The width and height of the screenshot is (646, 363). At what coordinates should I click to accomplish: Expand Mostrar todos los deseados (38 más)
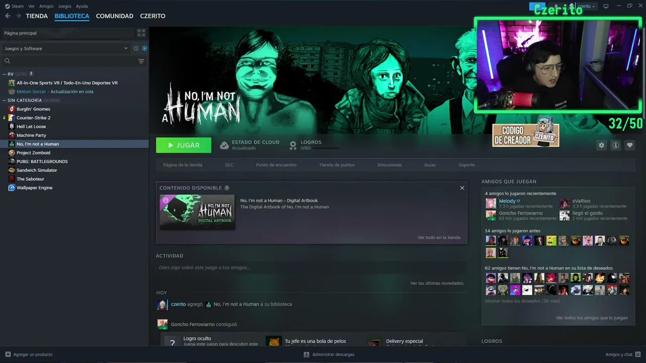[522, 301]
